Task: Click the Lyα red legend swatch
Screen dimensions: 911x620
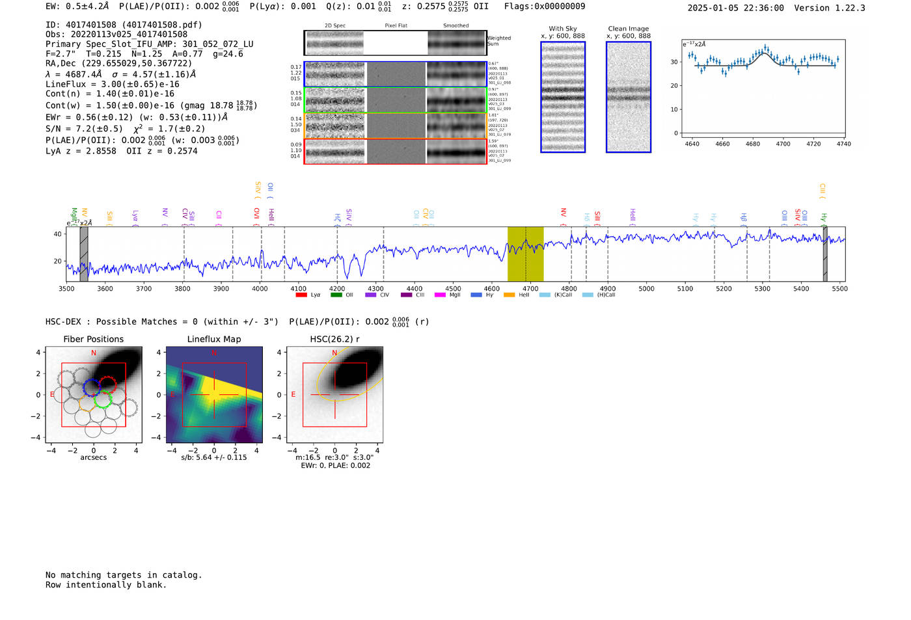Action: pos(301,295)
